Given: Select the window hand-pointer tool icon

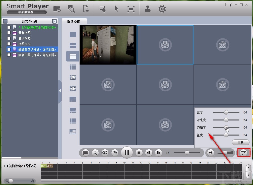Looking at the screenshot, I should coord(102,9).
